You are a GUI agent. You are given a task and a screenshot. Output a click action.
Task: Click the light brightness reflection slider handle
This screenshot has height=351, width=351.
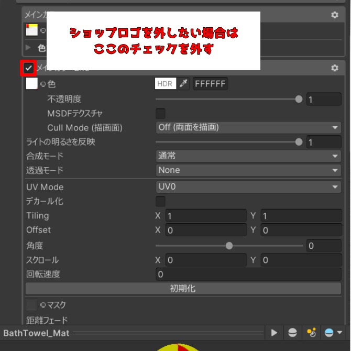(x=299, y=142)
